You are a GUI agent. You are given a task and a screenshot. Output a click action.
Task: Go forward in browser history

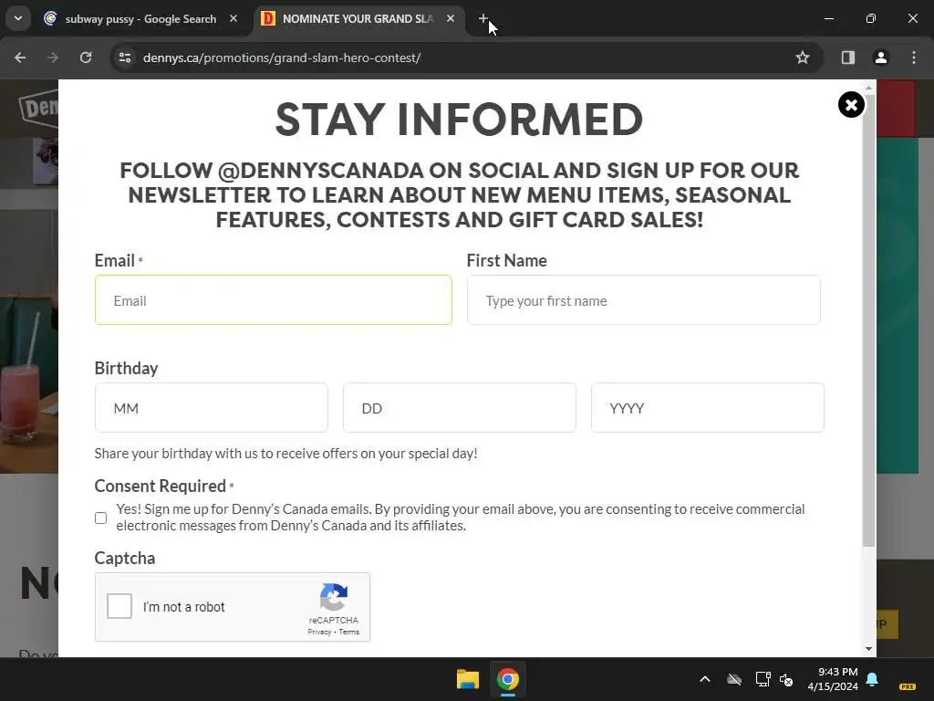pyautogui.click(x=53, y=58)
